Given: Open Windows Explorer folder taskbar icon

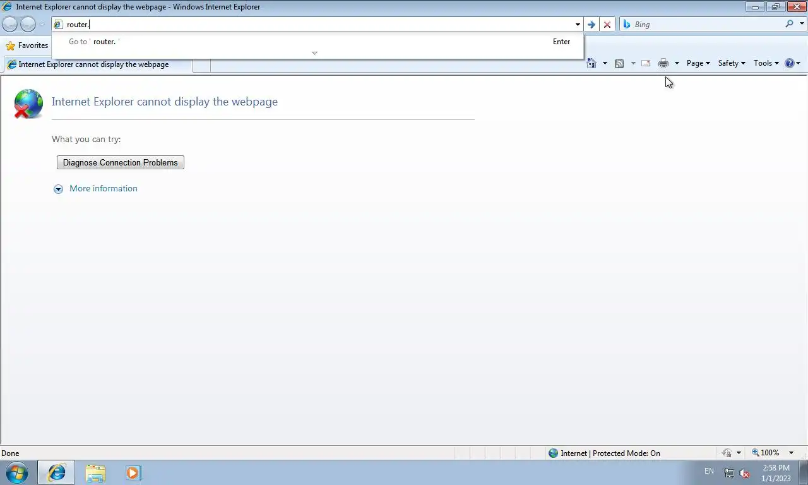Looking at the screenshot, I should click(x=95, y=472).
